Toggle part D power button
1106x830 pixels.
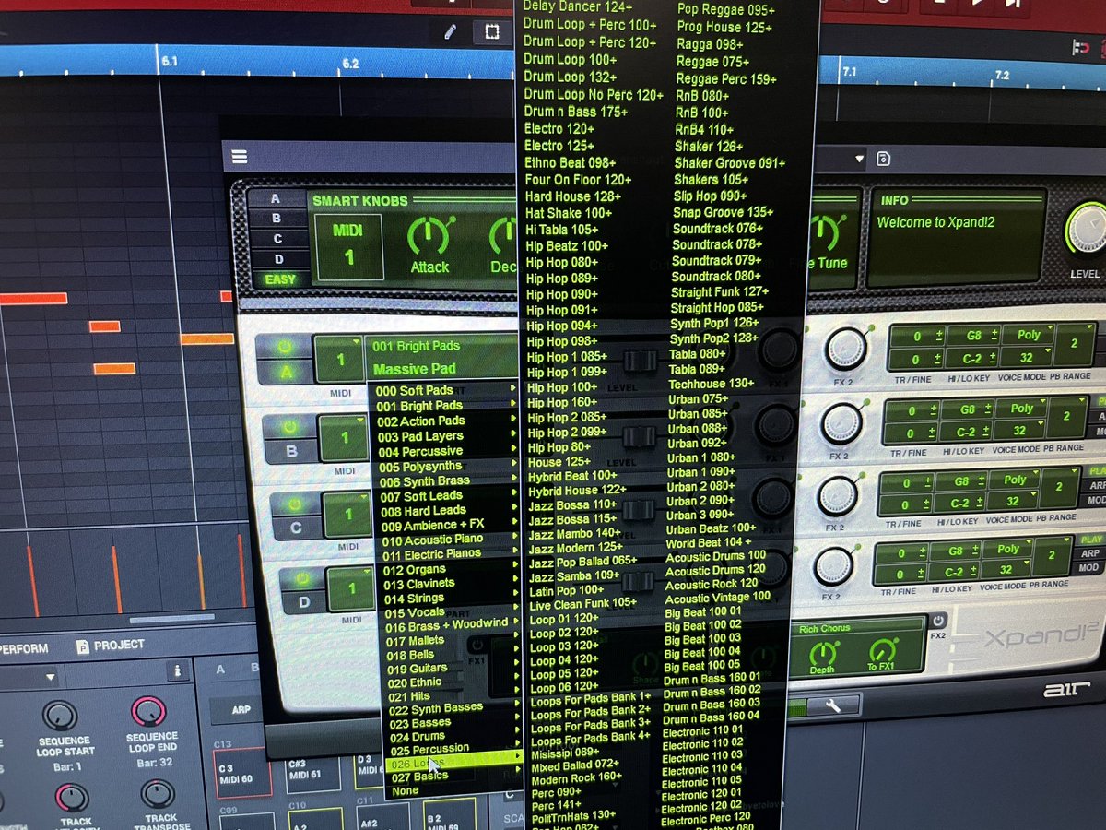tap(300, 579)
